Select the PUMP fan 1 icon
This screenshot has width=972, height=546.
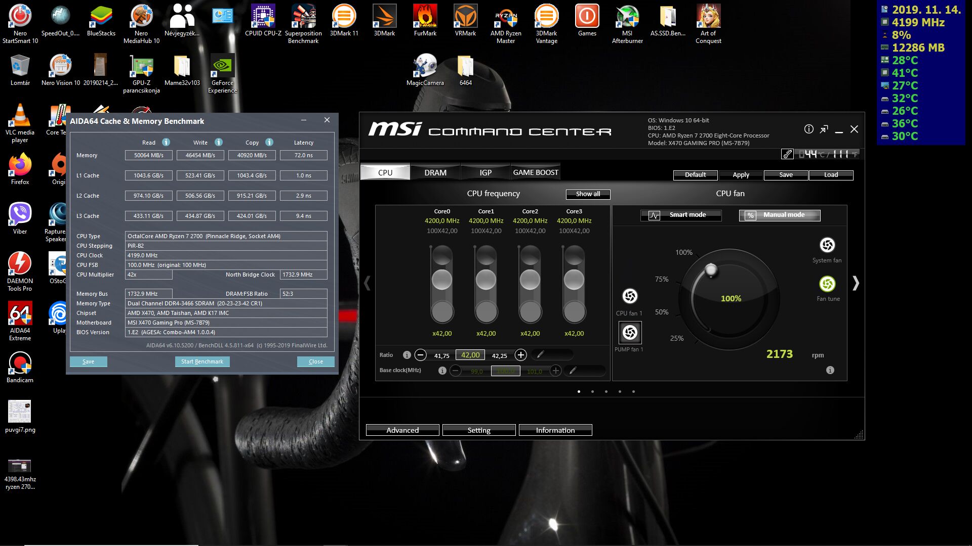point(630,332)
